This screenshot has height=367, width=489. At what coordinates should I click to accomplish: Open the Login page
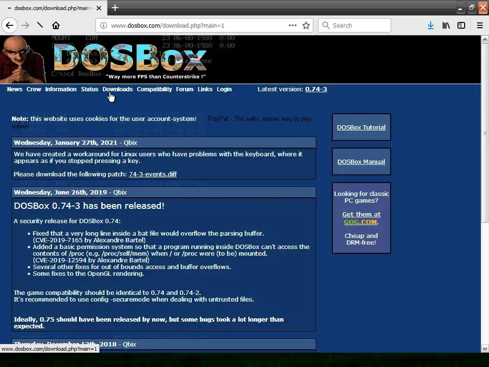pyautogui.click(x=224, y=89)
